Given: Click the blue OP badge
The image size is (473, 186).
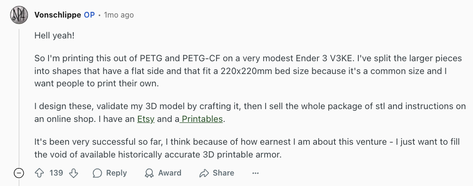Looking at the screenshot, I should (89, 15).
